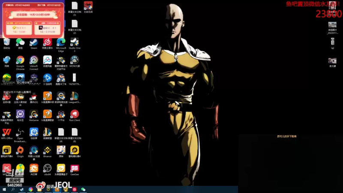Viewport: 343px width, 193px height.
Task: Open the 斗鱼直播管家 orange shortcut
Action: pyautogui.click(x=48, y=116)
